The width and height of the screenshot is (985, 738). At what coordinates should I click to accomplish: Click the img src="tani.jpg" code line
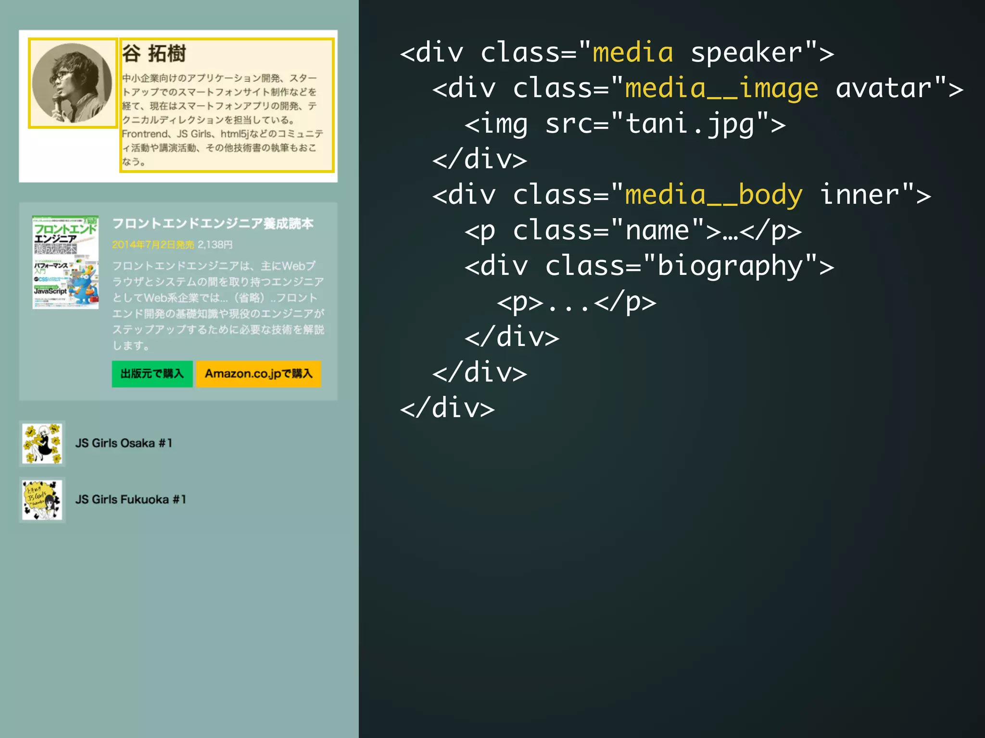coord(624,124)
